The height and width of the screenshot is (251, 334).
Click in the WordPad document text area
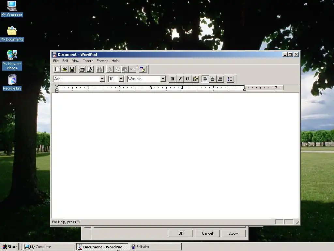(175, 155)
